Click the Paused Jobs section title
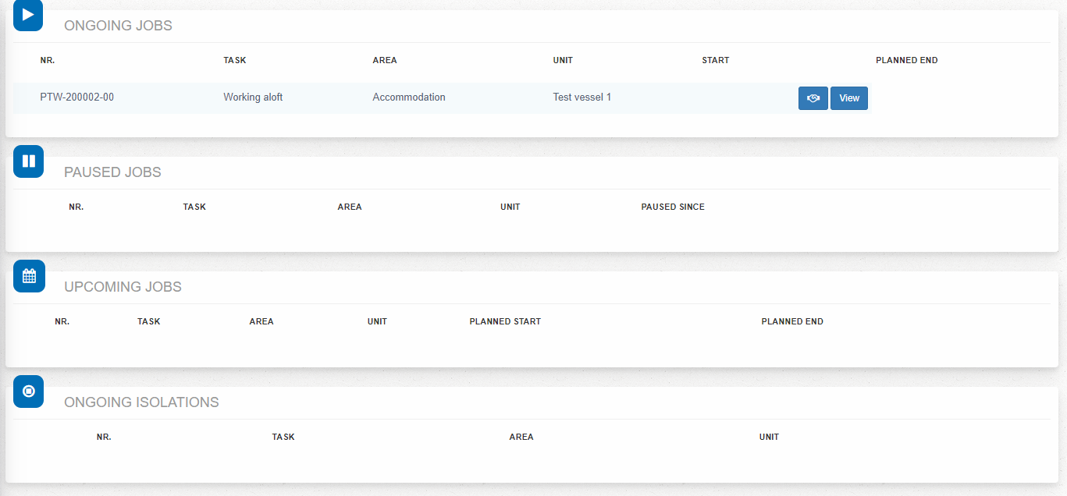 pyautogui.click(x=112, y=172)
